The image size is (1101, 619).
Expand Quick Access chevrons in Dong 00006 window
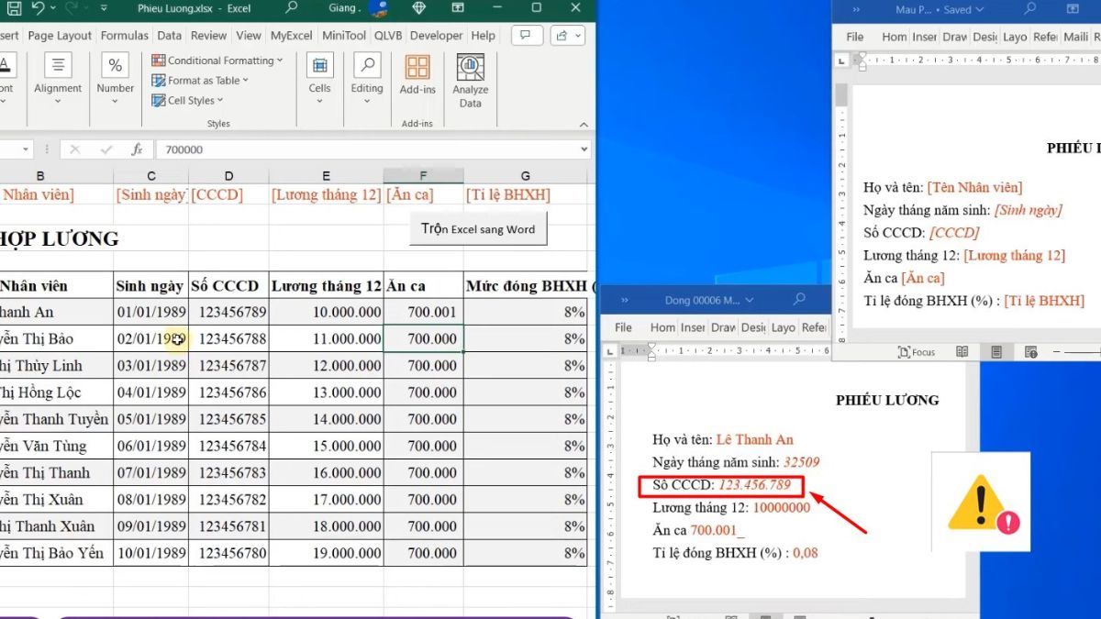[x=625, y=300]
